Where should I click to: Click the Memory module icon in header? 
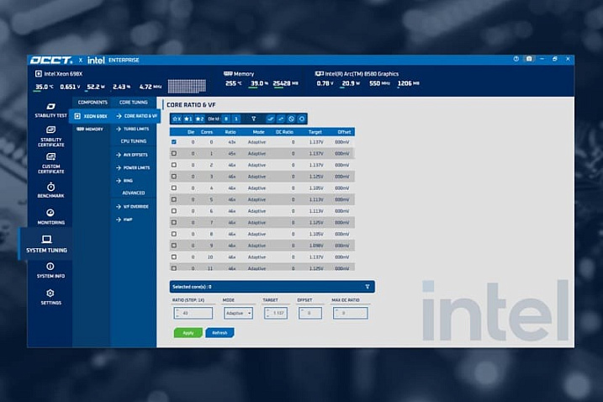pyautogui.click(x=228, y=73)
